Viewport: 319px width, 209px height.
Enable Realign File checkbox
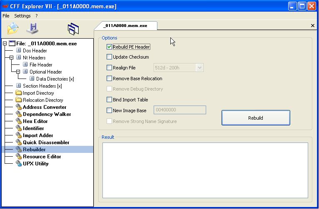109,68
